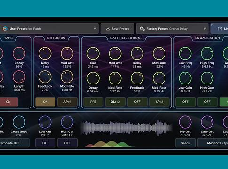Viewport: 228px width, 169px height.
Task: Click the LATE REFLECTIONS section header
Action: (126, 38)
